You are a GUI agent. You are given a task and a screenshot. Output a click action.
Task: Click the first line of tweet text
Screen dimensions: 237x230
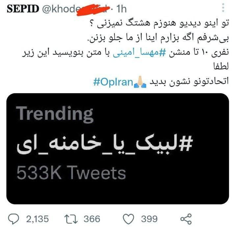coord(171,24)
